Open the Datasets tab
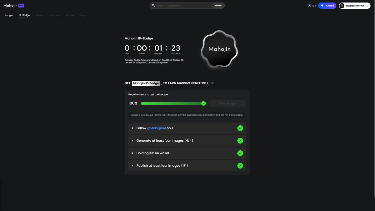This screenshot has width=375, height=211. tap(55, 15)
